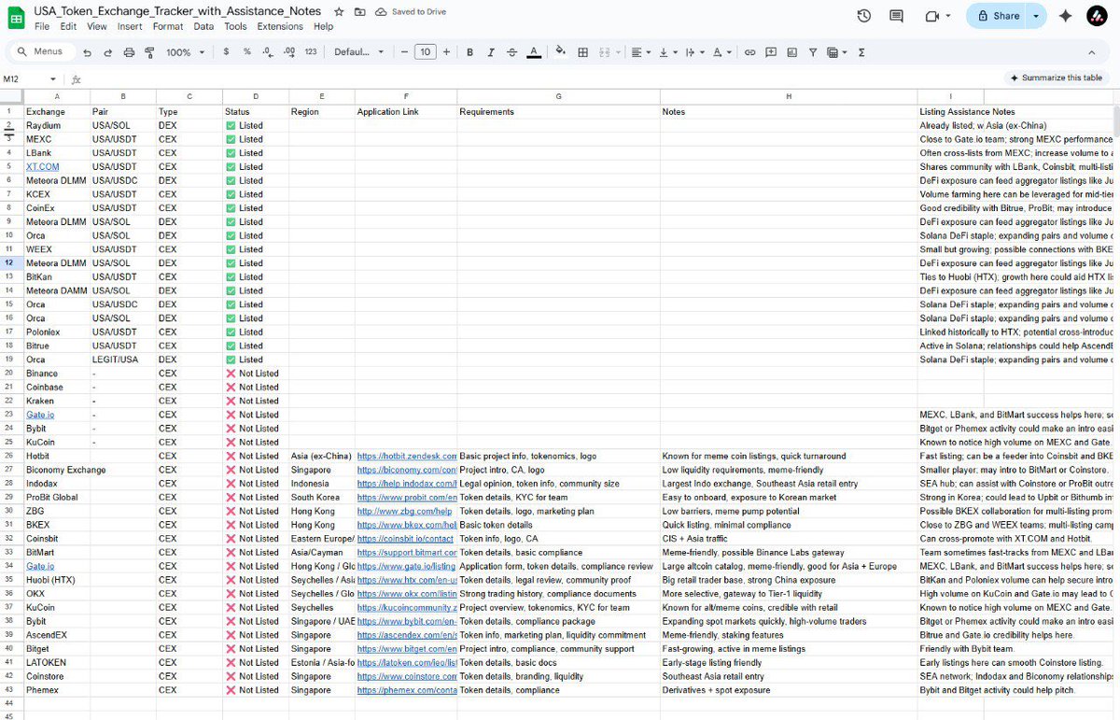Image resolution: width=1120 pixels, height=720 pixels.
Task: Select column H header
Action: (x=789, y=96)
